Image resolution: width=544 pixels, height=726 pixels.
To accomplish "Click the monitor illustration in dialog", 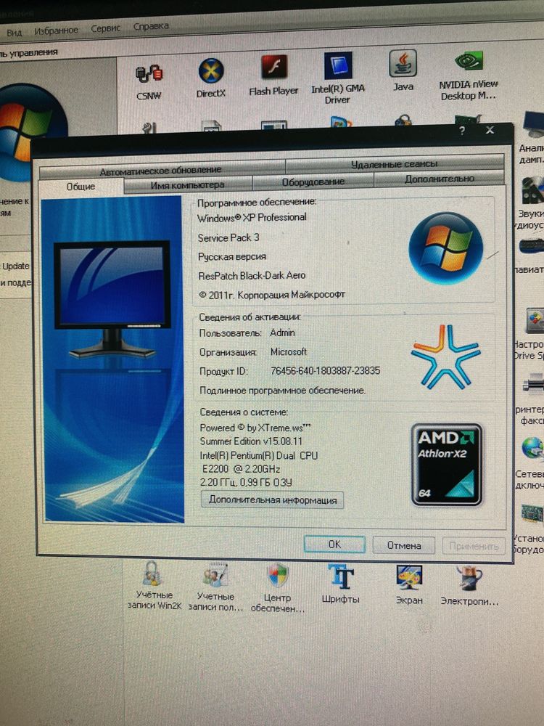I will [112, 298].
